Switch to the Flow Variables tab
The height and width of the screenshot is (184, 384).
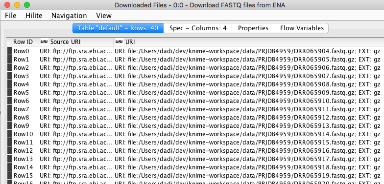coord(302,28)
